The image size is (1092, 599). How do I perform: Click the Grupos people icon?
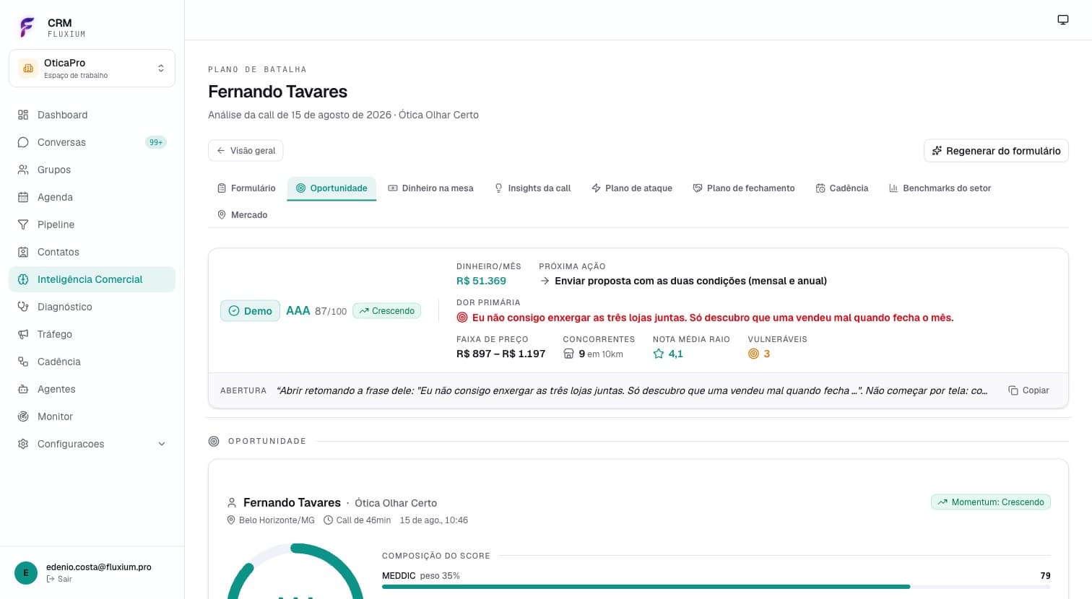[23, 170]
